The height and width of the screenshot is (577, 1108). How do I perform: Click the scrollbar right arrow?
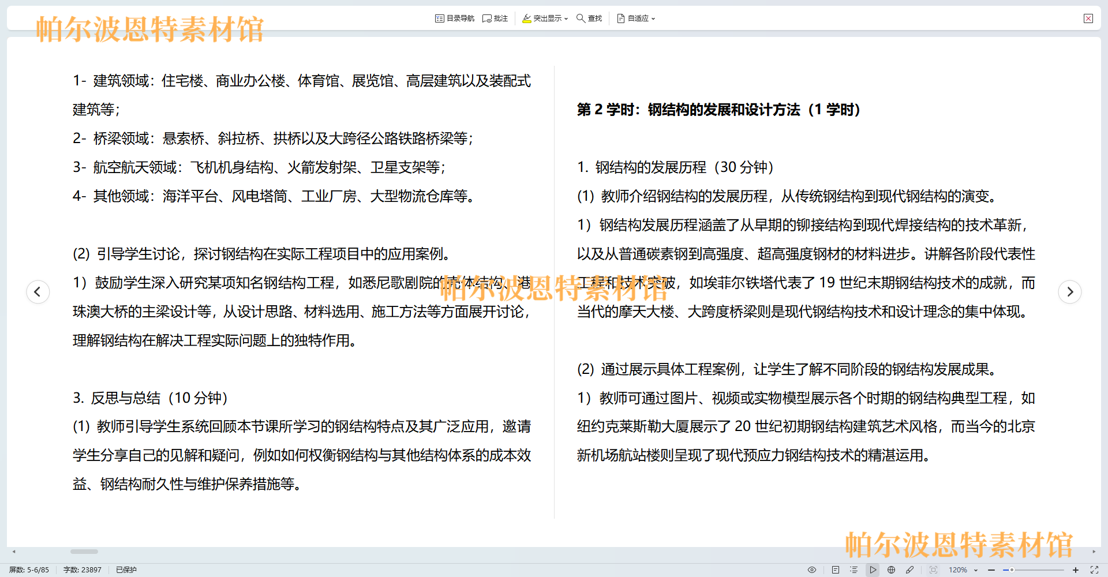(1094, 552)
